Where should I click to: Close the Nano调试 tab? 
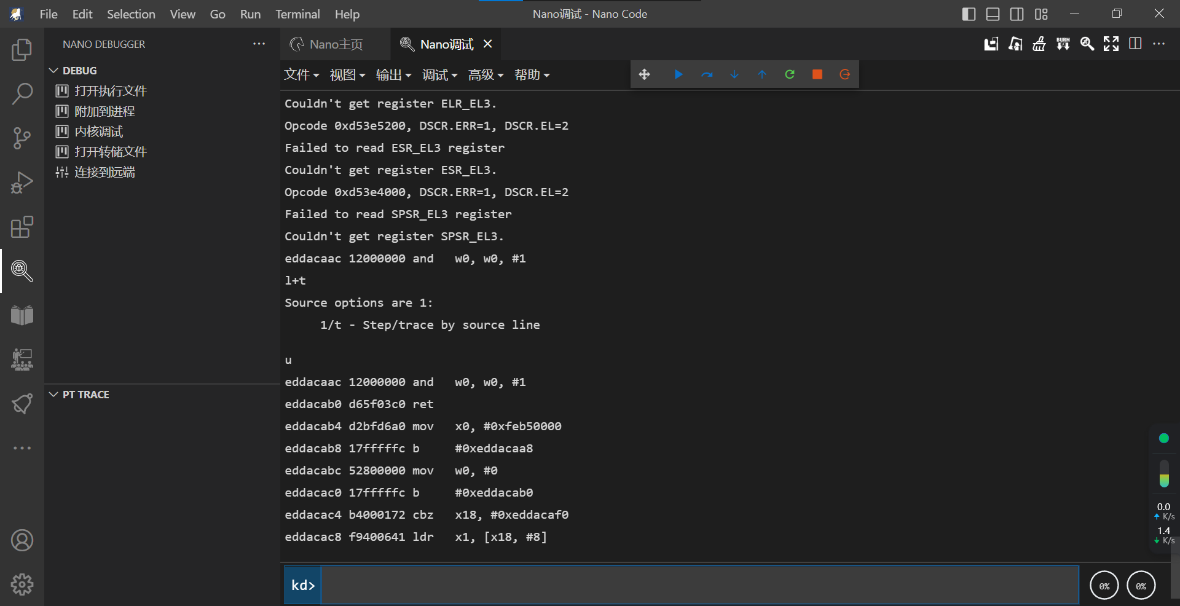point(487,44)
